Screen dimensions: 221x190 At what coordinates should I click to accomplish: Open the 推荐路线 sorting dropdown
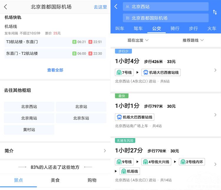(x=193, y=40)
